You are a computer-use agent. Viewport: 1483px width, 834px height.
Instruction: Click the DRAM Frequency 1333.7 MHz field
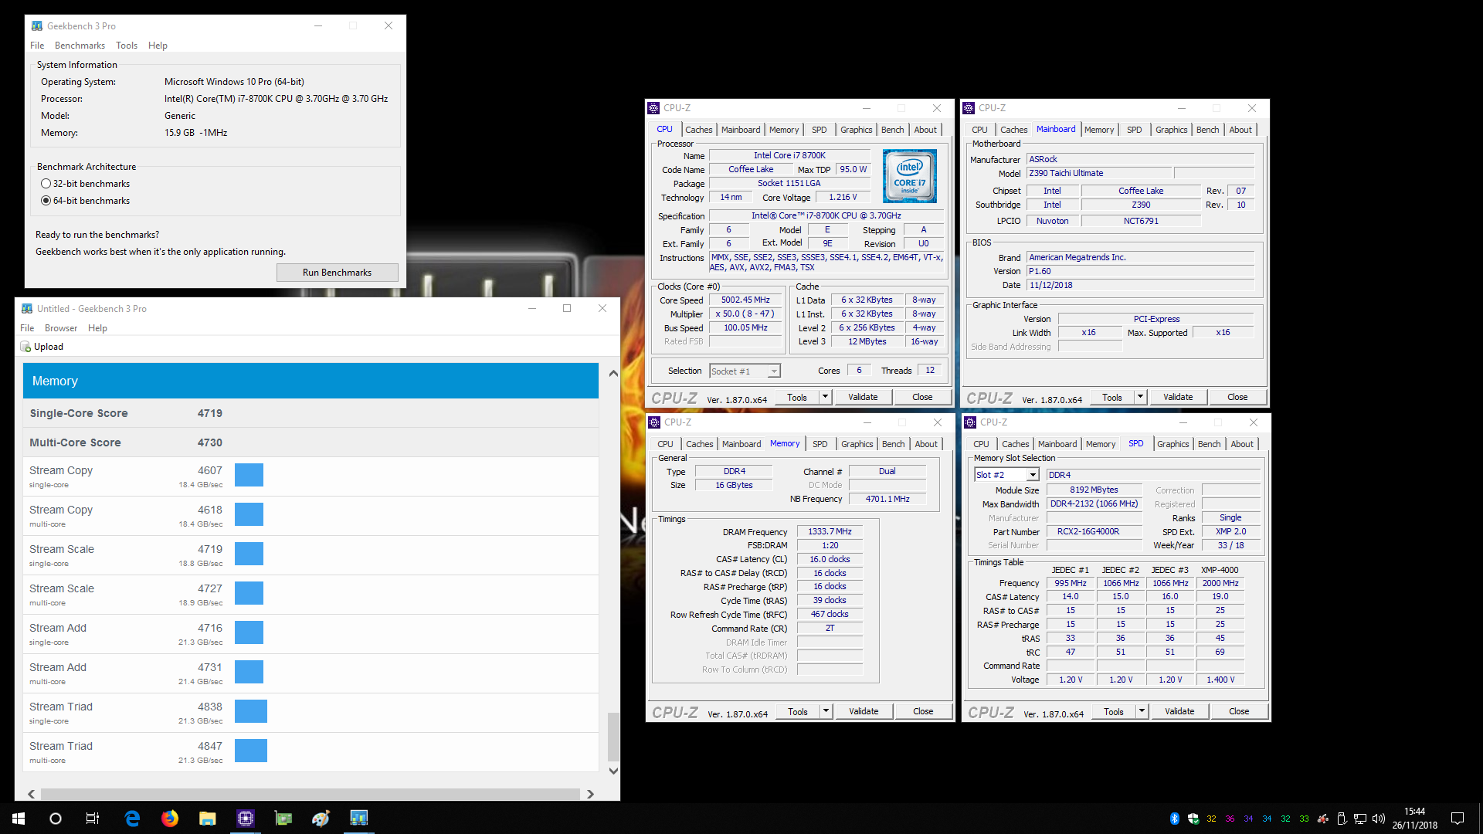(830, 532)
